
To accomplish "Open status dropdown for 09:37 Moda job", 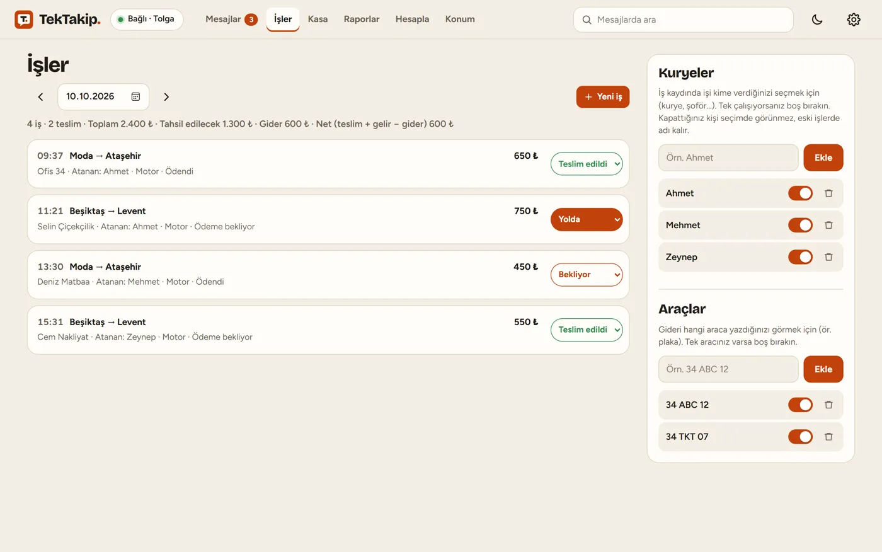I will click(587, 164).
